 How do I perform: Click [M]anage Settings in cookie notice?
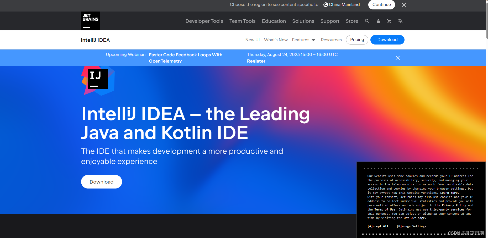coord(411,226)
